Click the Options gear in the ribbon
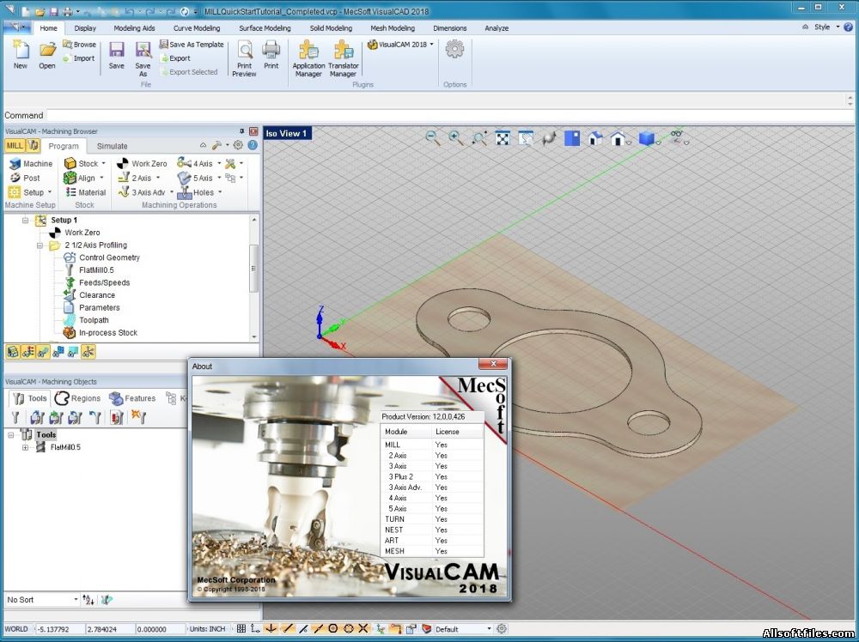 (x=454, y=50)
